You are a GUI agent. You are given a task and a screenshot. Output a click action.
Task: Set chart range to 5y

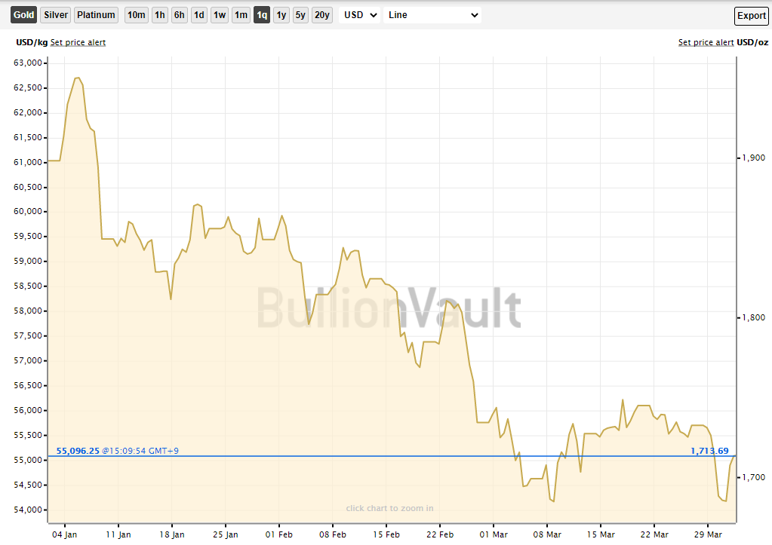[300, 15]
